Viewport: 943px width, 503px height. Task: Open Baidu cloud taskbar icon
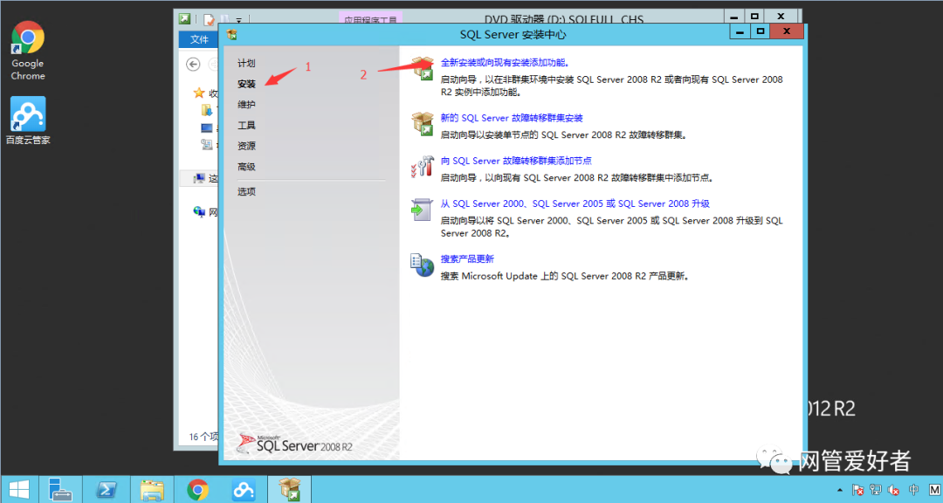point(244,489)
